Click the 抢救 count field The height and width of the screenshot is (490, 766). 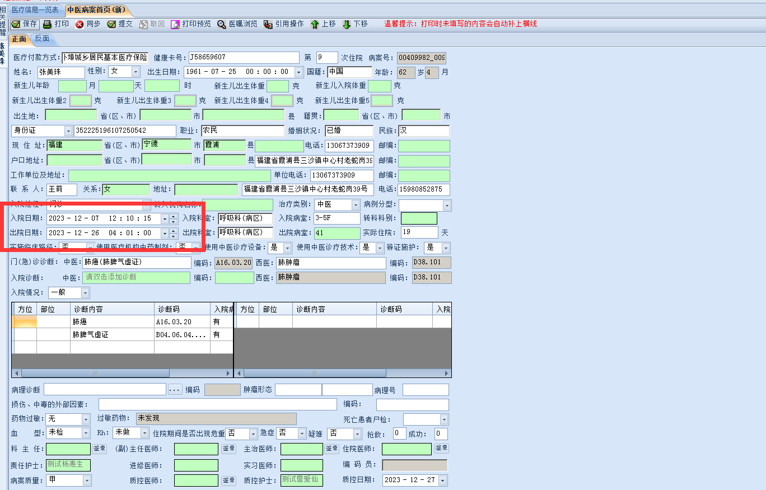click(399, 433)
